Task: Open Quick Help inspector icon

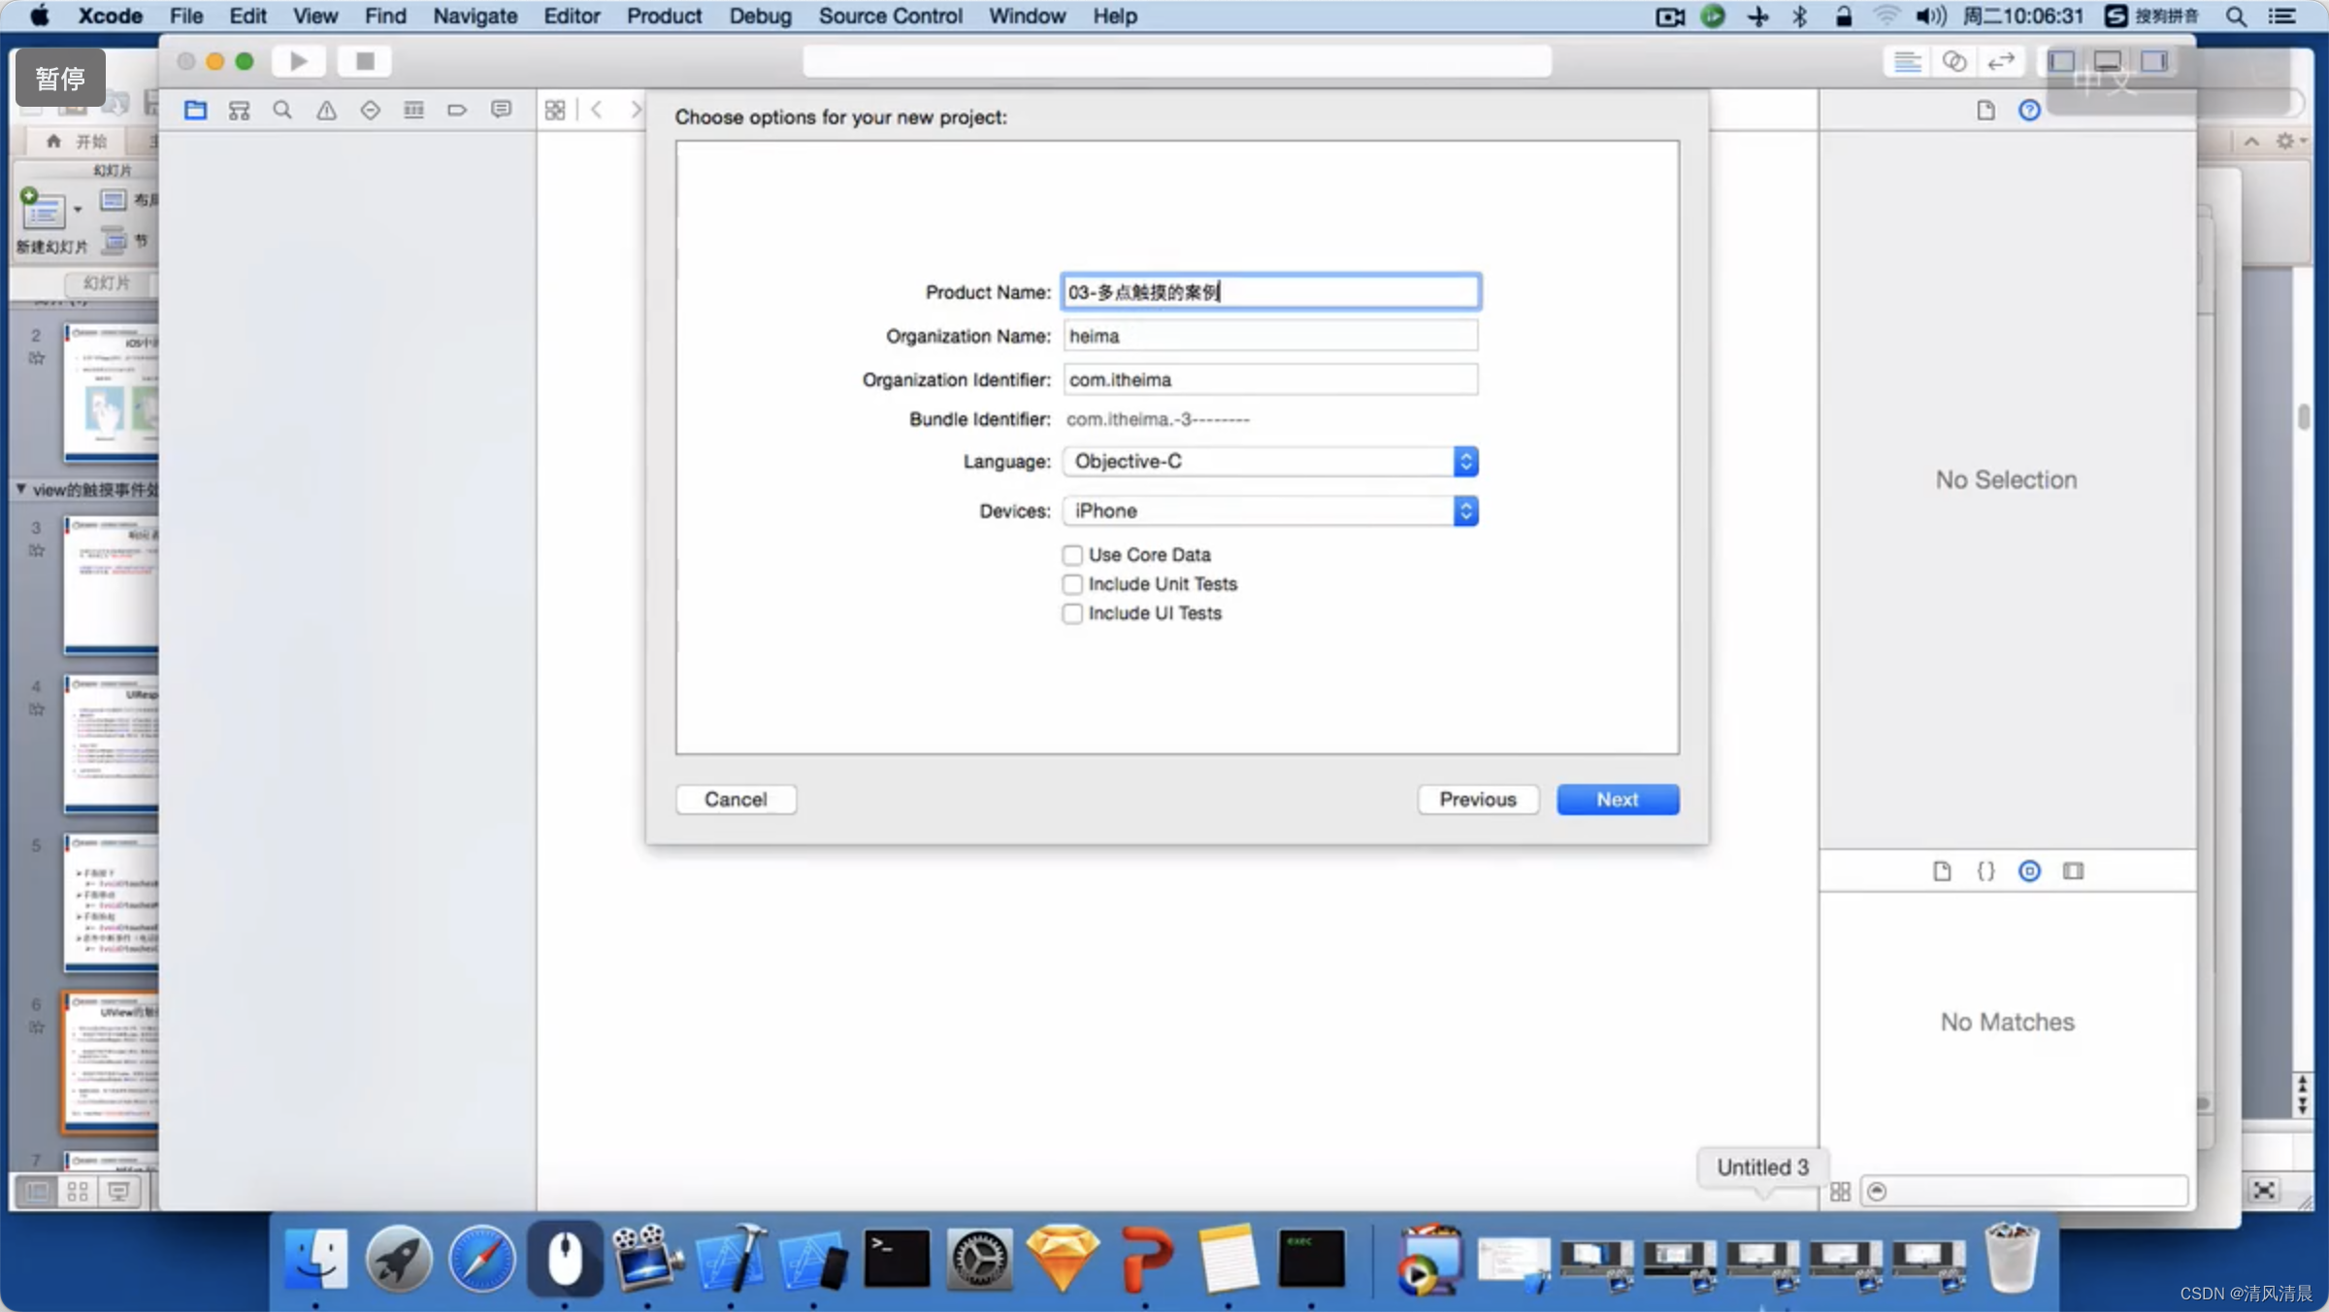Action: pos(2029,110)
